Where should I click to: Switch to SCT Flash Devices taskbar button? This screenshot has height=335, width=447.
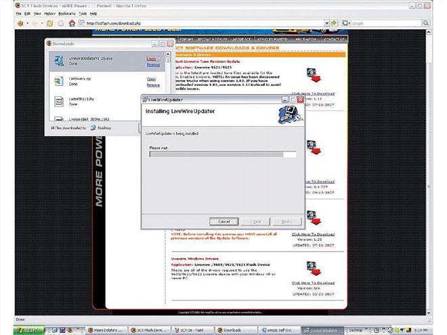point(150,330)
